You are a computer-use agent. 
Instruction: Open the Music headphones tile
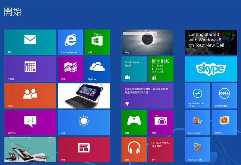tap(134, 149)
